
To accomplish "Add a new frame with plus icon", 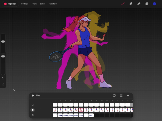I will [128, 96].
